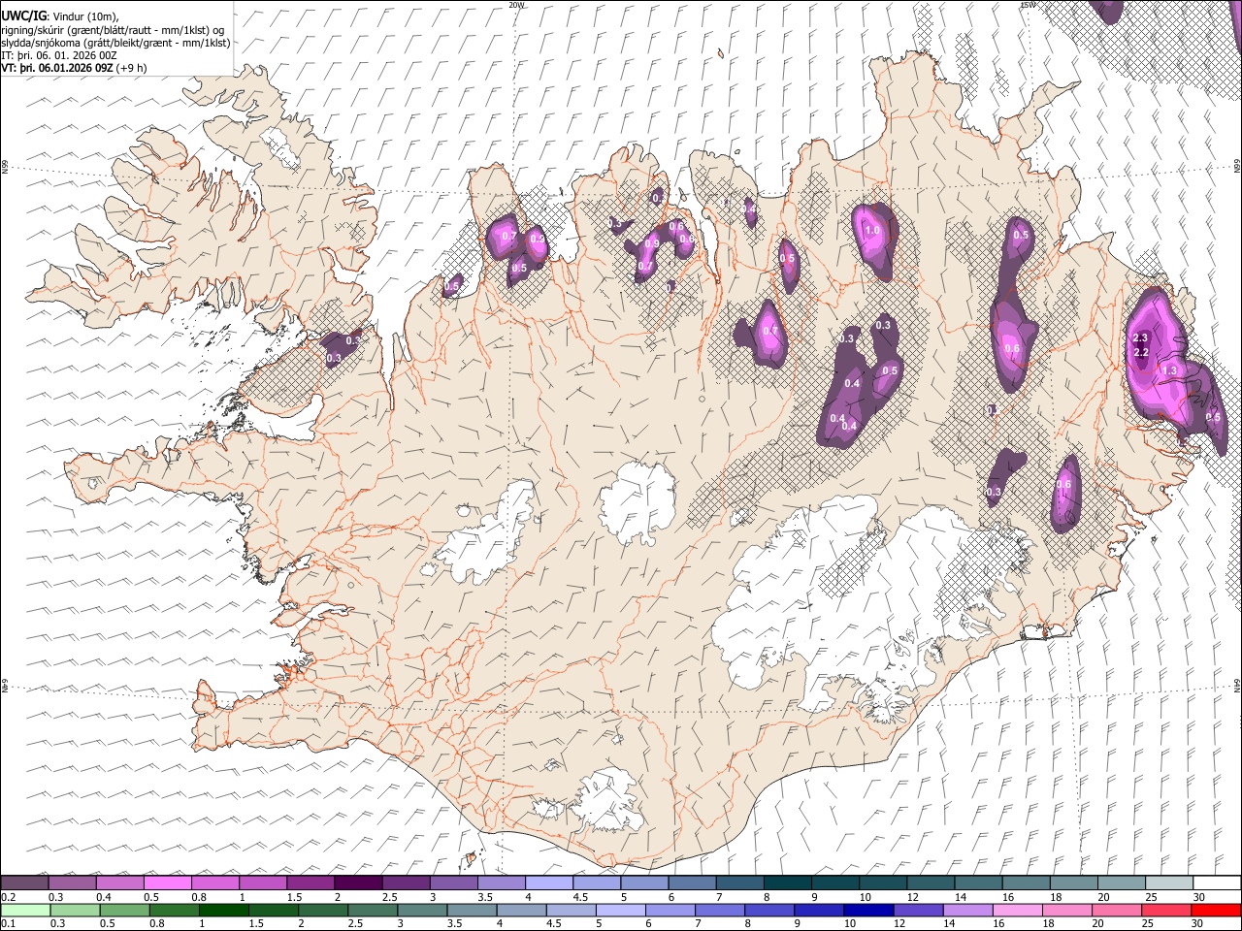Click pale green lower-scale swatch between 0.1 and 0.3

(24, 910)
